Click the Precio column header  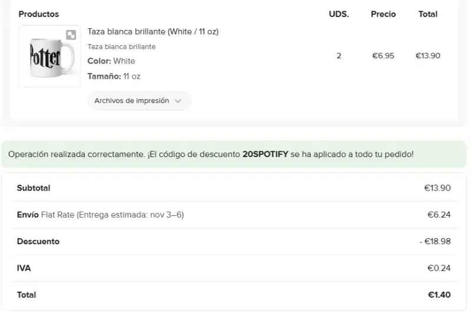coord(383,14)
